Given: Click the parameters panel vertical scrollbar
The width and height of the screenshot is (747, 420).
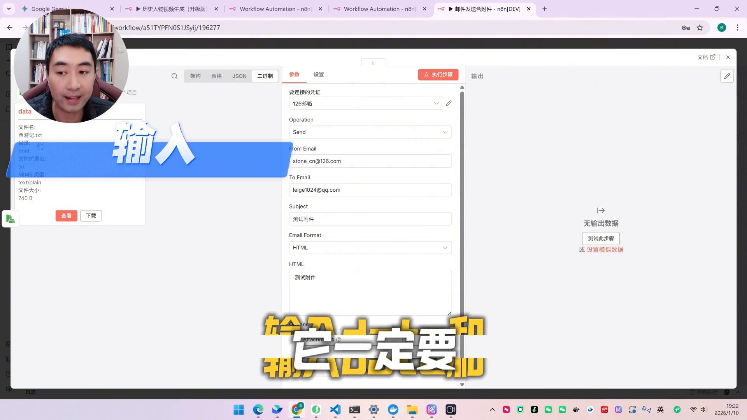Looking at the screenshot, I should pyautogui.click(x=462, y=194).
